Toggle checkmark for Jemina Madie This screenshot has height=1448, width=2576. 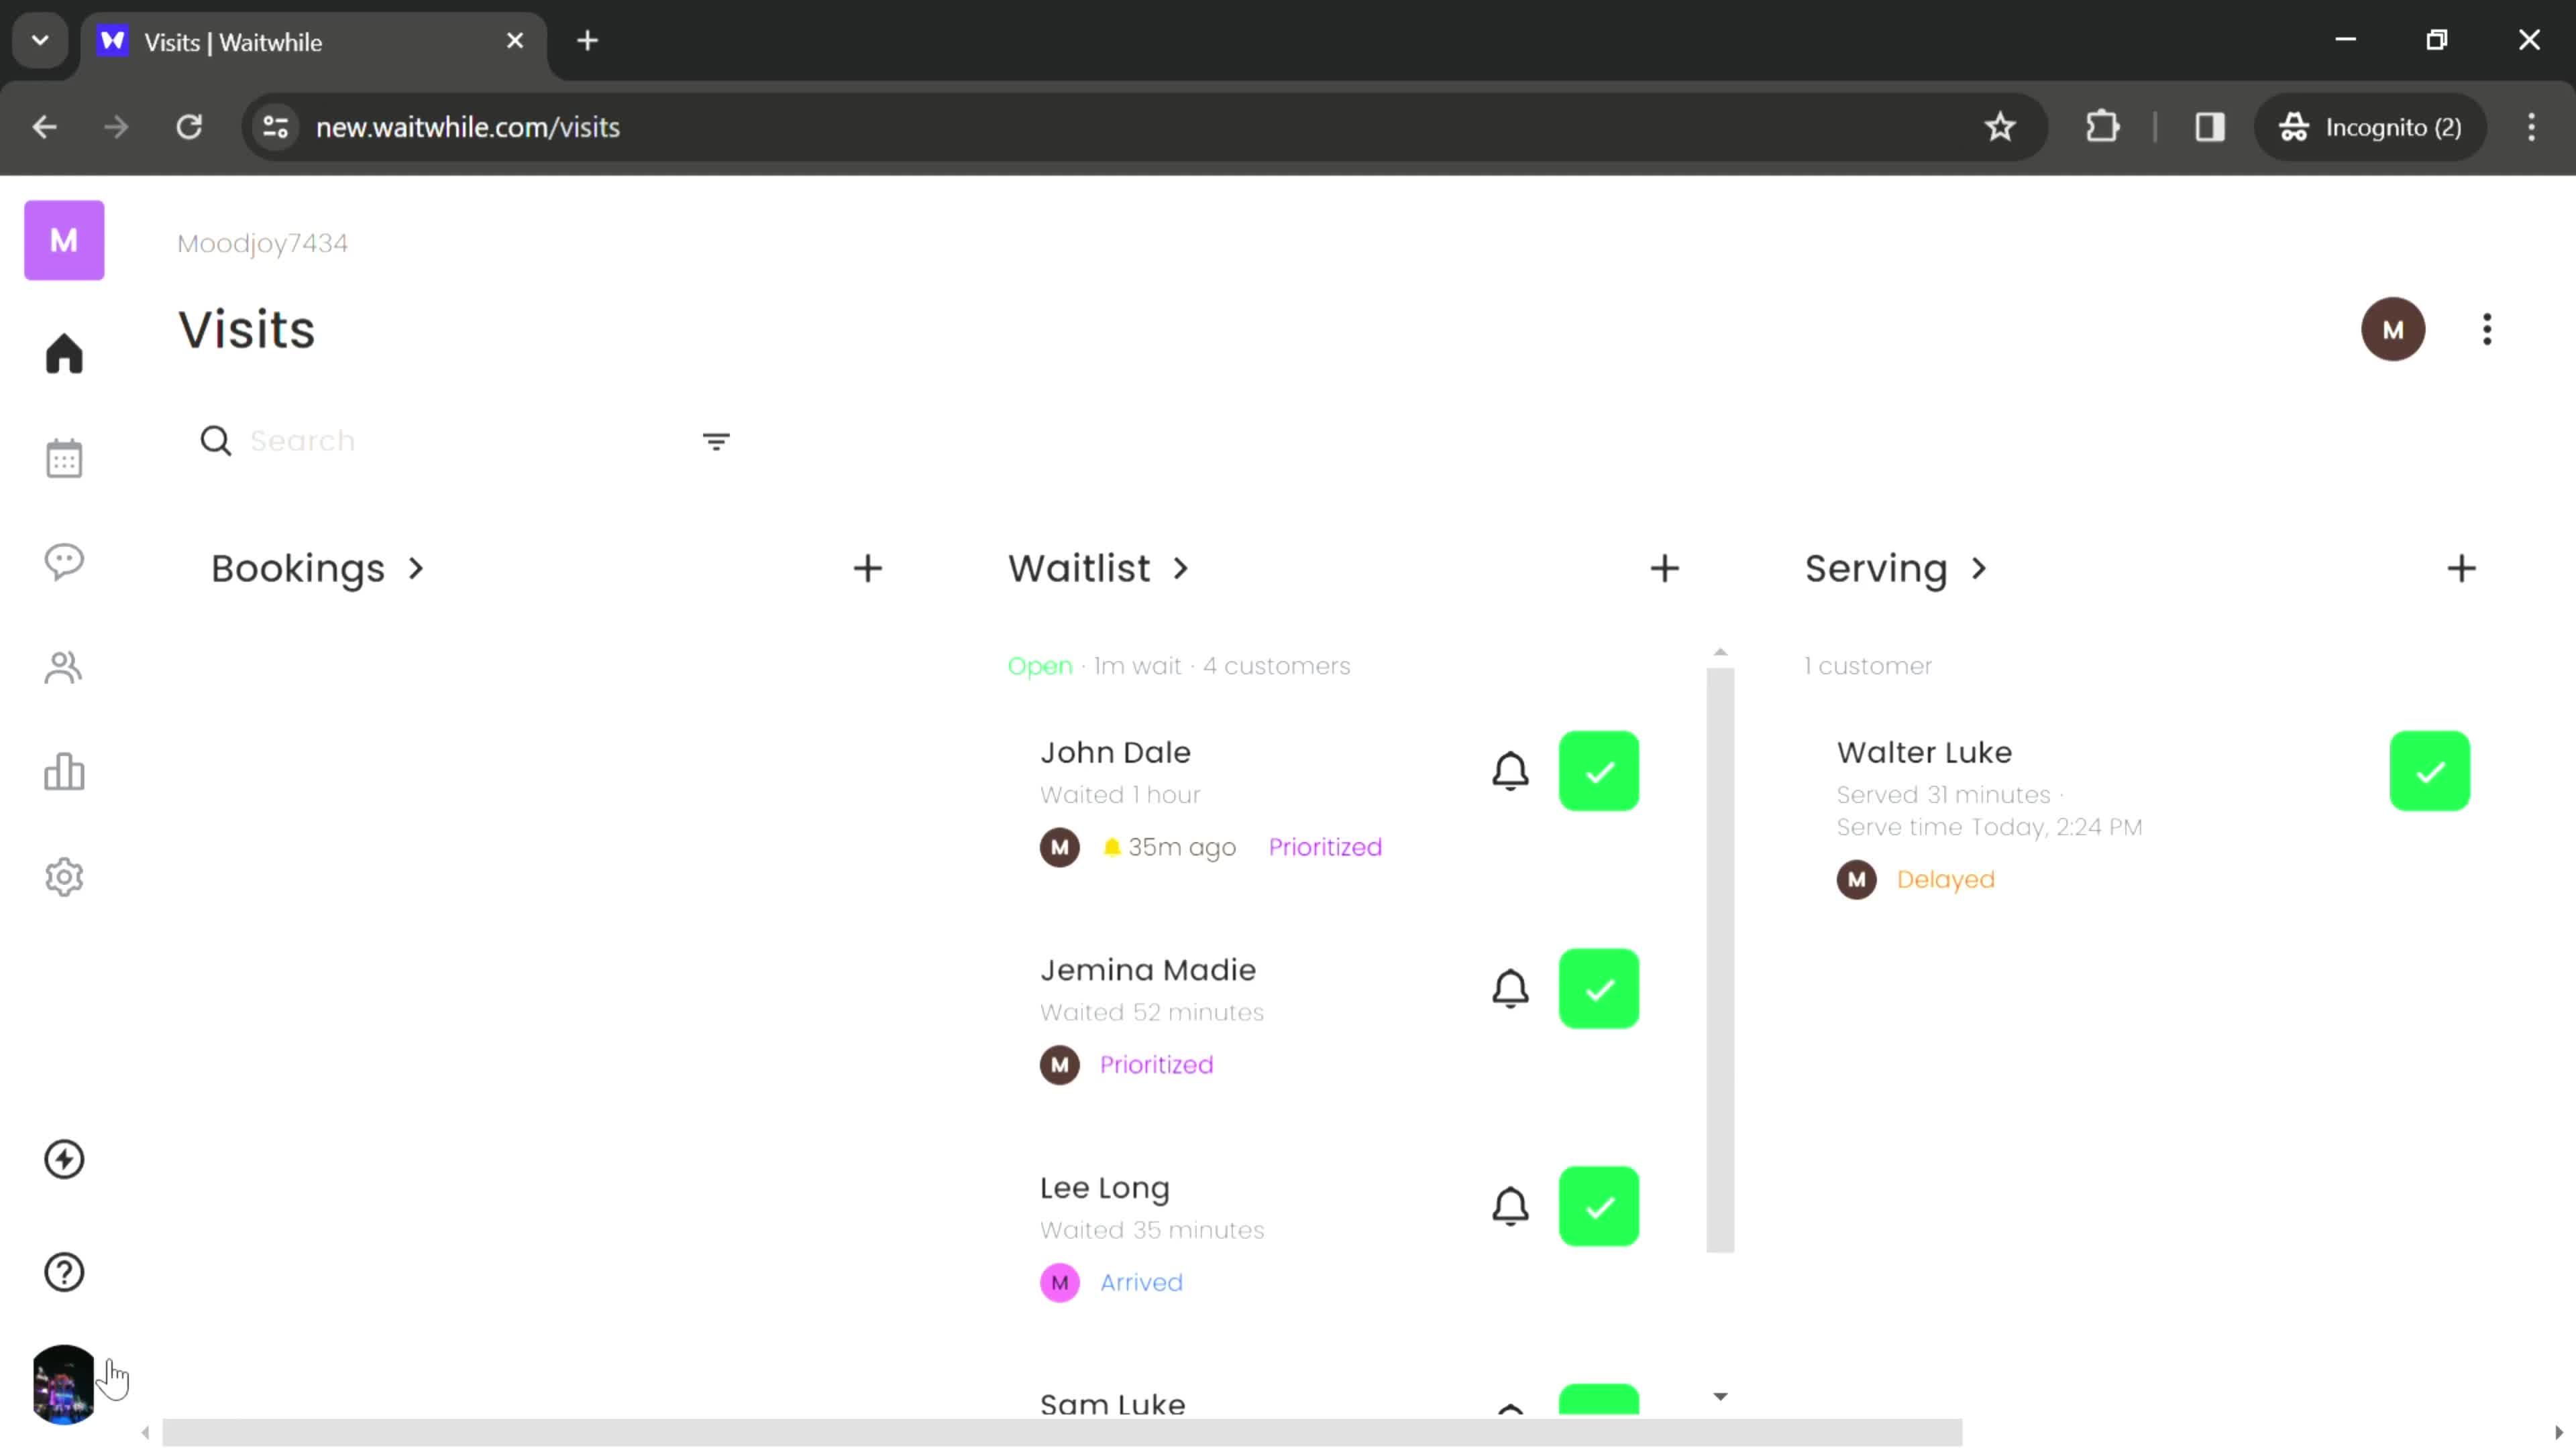tap(1599, 988)
